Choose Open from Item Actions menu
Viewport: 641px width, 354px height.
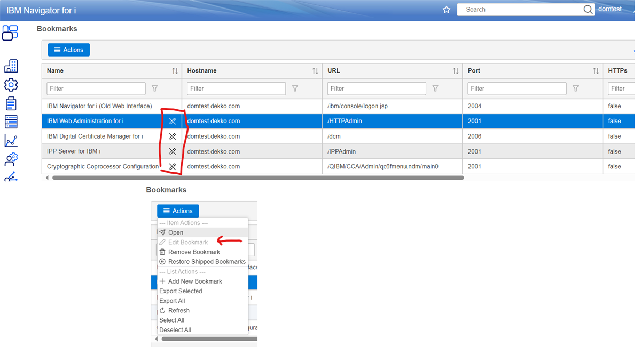click(202, 232)
